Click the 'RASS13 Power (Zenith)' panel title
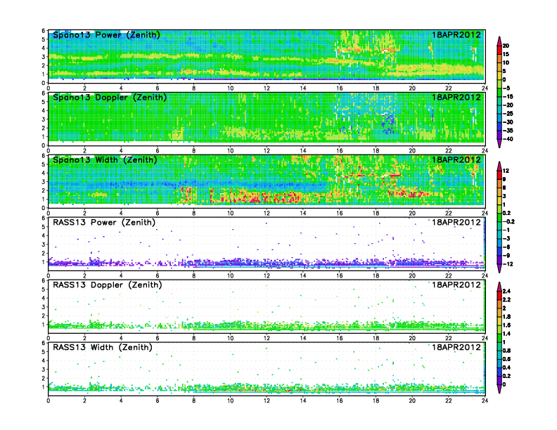Viewport: 557px width, 430px height. 104,223
